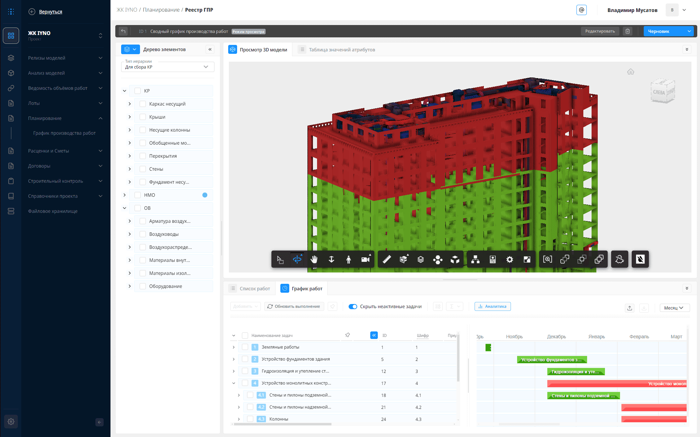Click the undo back arrow in header bar
700x437 pixels.
click(123, 31)
